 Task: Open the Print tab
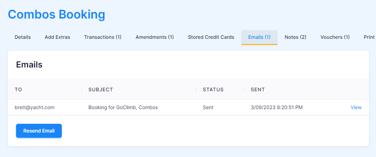pos(369,37)
